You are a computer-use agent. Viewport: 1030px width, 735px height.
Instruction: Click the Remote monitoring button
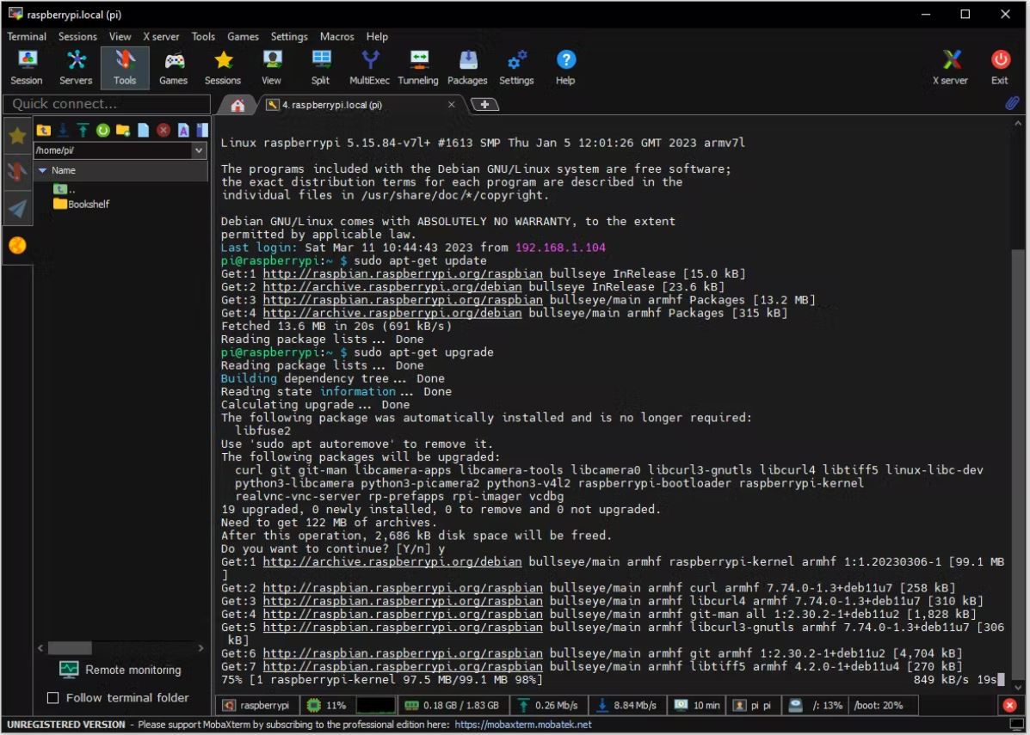[120, 670]
